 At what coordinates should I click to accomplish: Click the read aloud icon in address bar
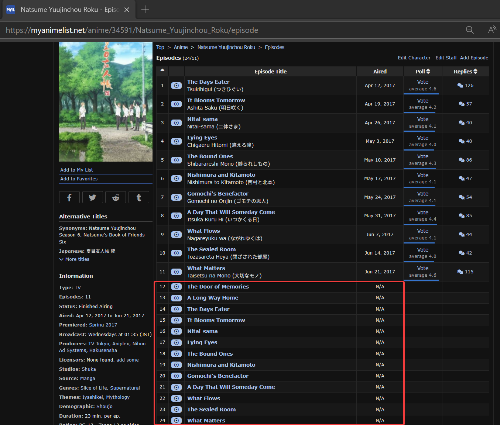pyautogui.click(x=492, y=30)
